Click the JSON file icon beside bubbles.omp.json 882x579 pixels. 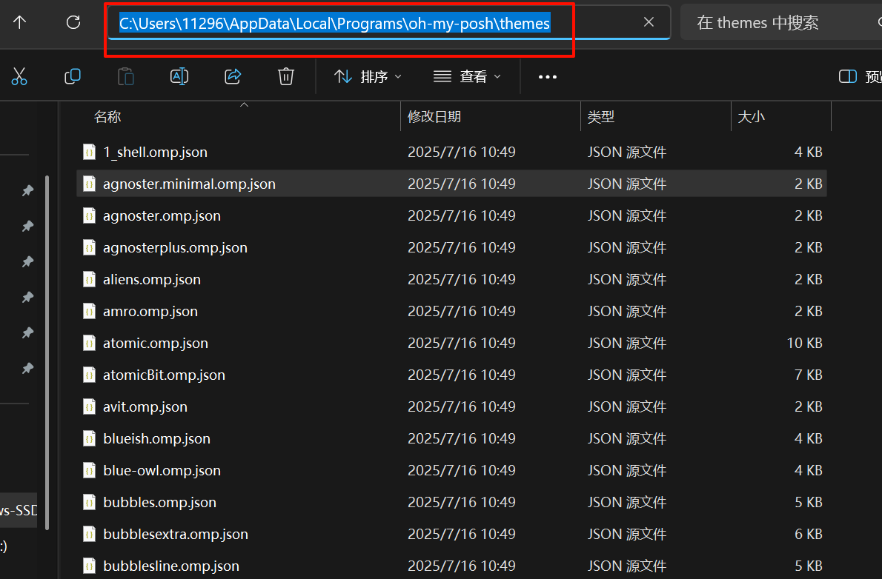click(90, 503)
